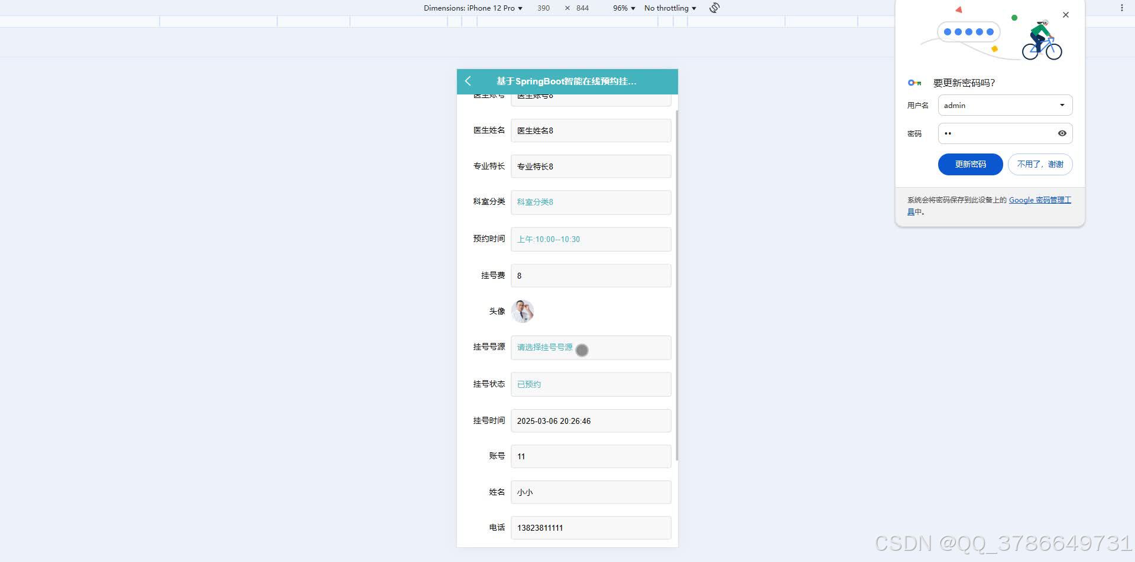Viewport: 1135px width, 562px height.
Task: Click the page title 基于SpringBoot智能在线预约挂
Action: [566, 81]
